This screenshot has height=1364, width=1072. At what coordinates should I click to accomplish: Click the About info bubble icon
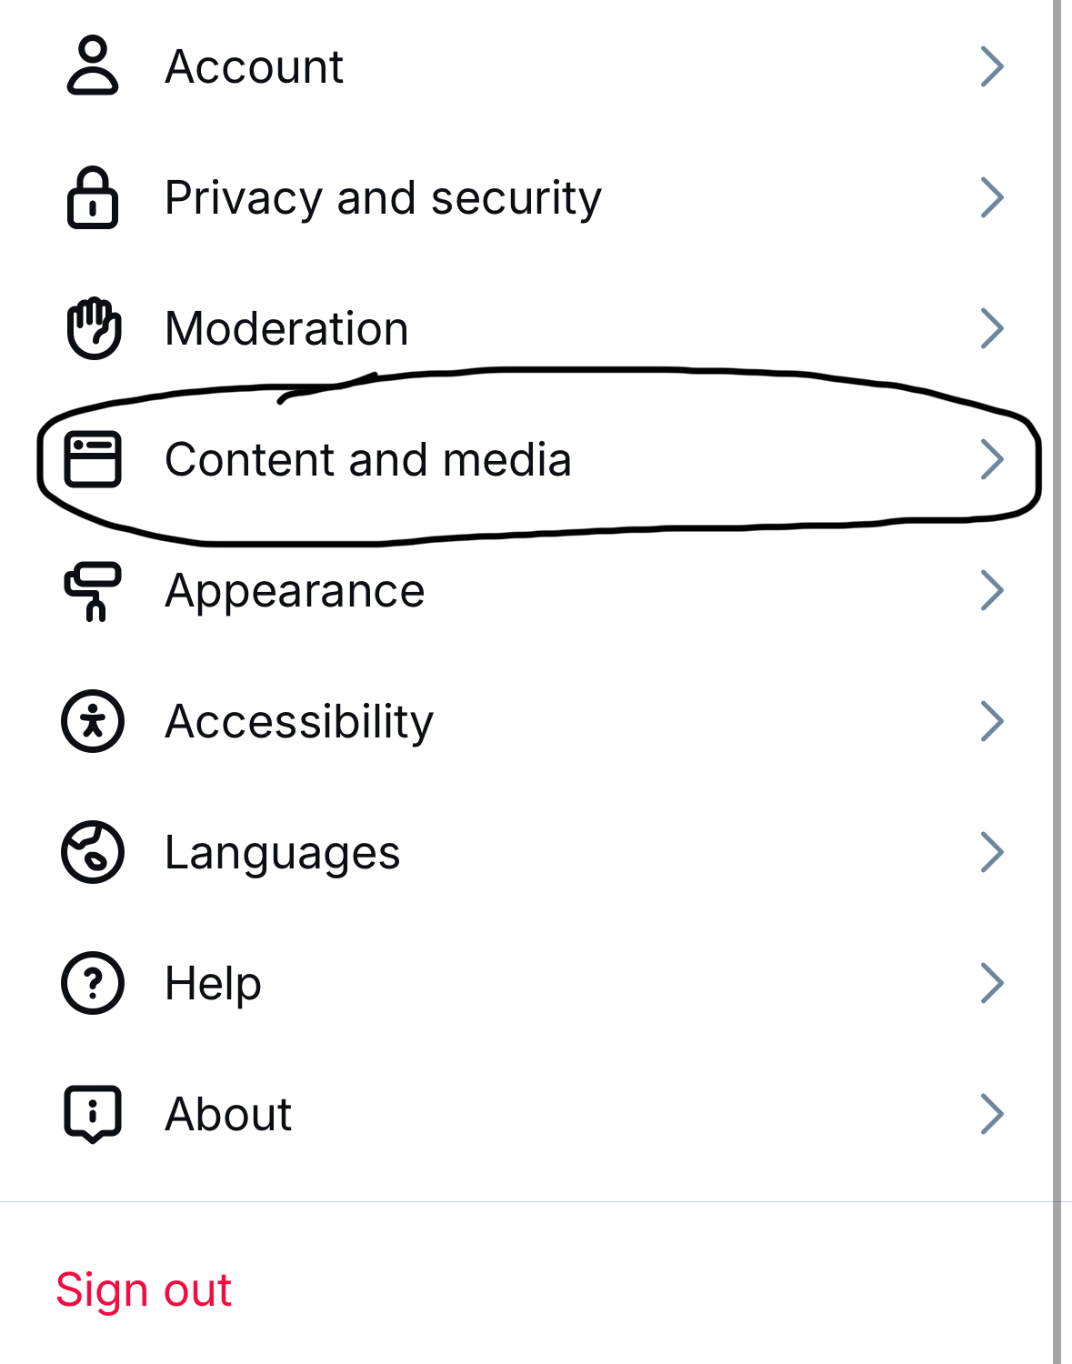[x=93, y=1114]
